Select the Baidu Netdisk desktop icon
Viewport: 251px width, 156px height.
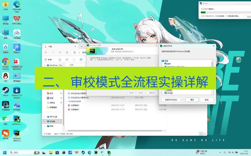point(17,34)
